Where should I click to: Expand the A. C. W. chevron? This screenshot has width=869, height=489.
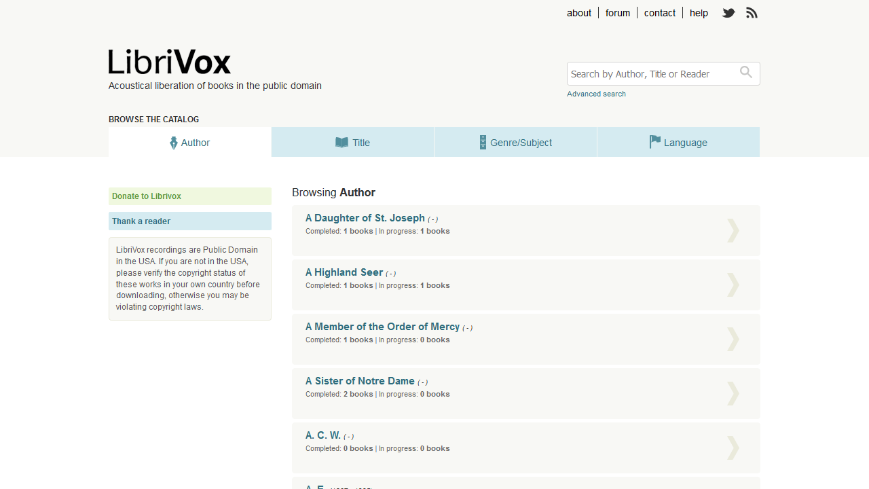tap(733, 448)
